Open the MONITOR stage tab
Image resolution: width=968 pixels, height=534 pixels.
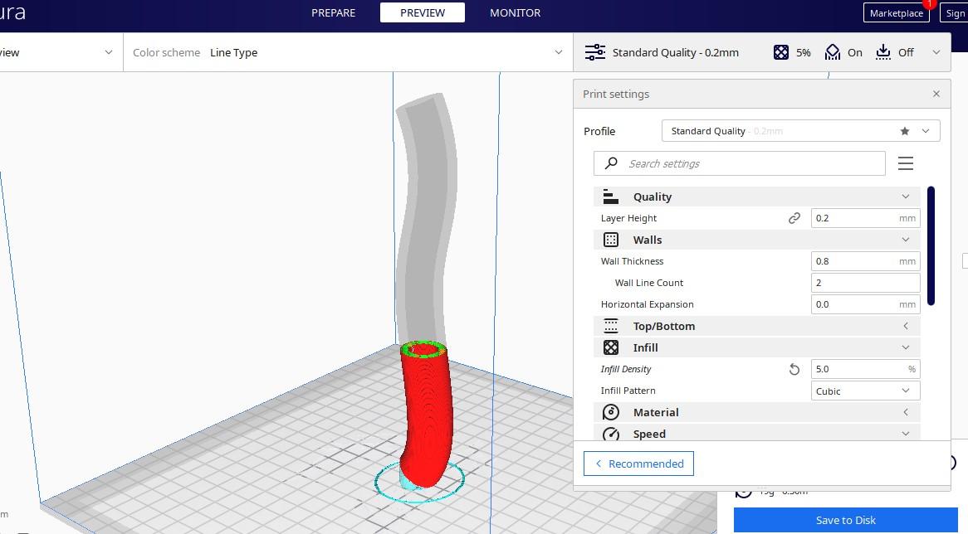[x=515, y=13]
